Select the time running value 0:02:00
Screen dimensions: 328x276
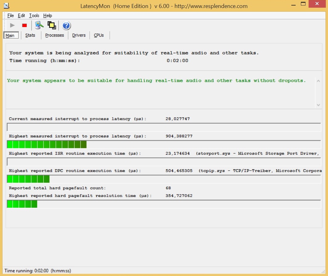[x=177, y=61]
